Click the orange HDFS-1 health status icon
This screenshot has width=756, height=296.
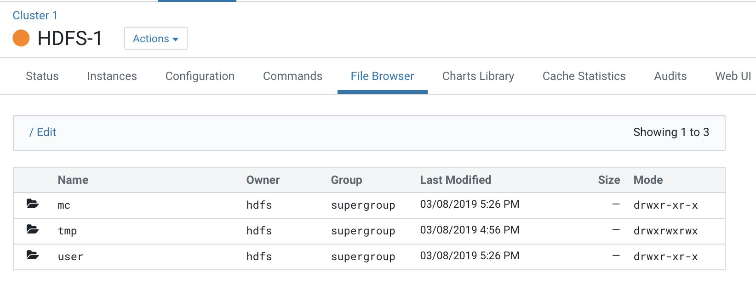21,38
